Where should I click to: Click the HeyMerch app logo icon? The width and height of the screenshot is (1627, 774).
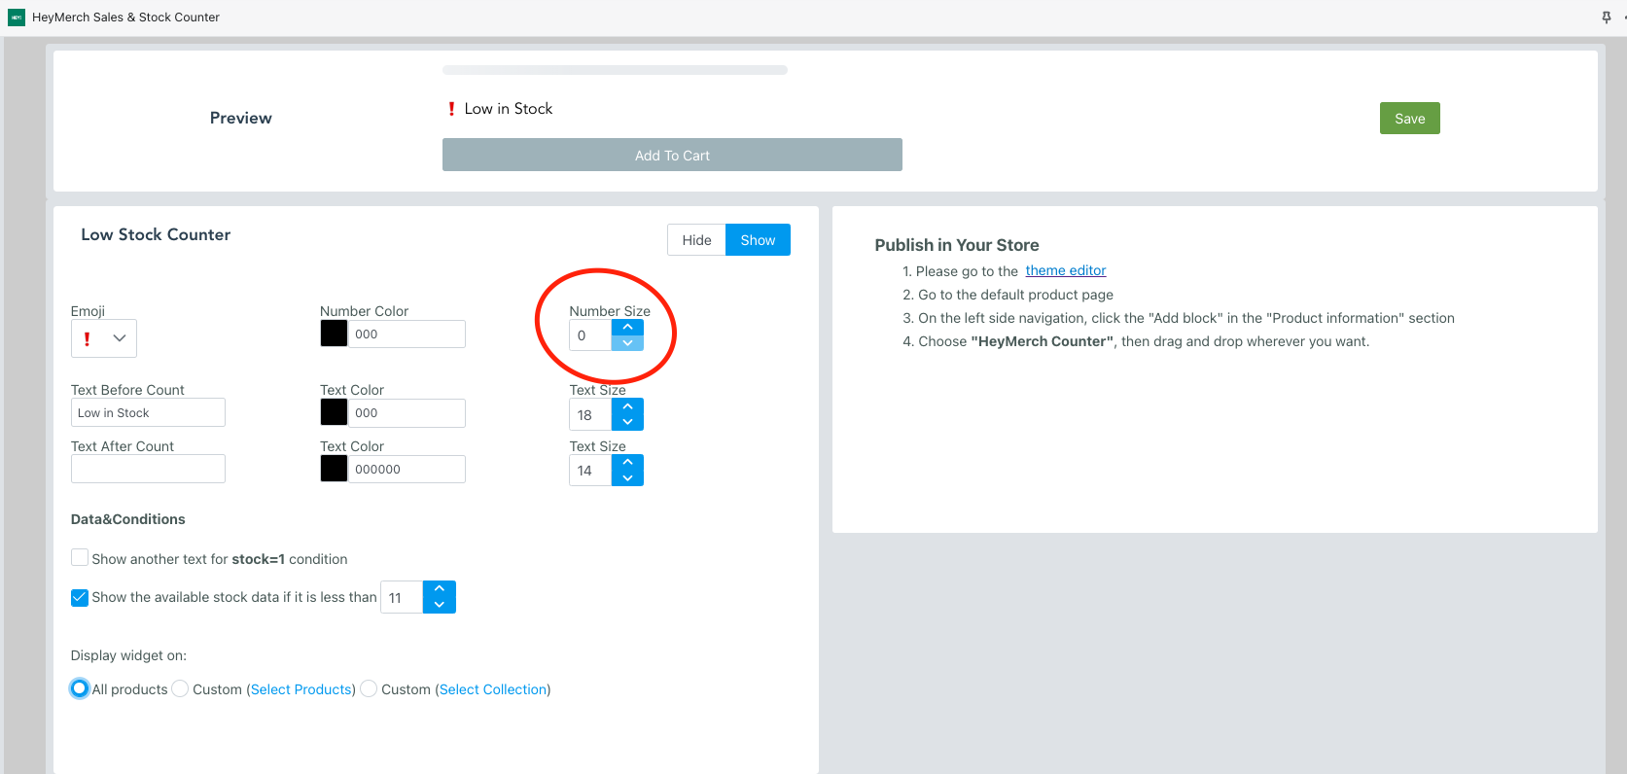pos(17,18)
